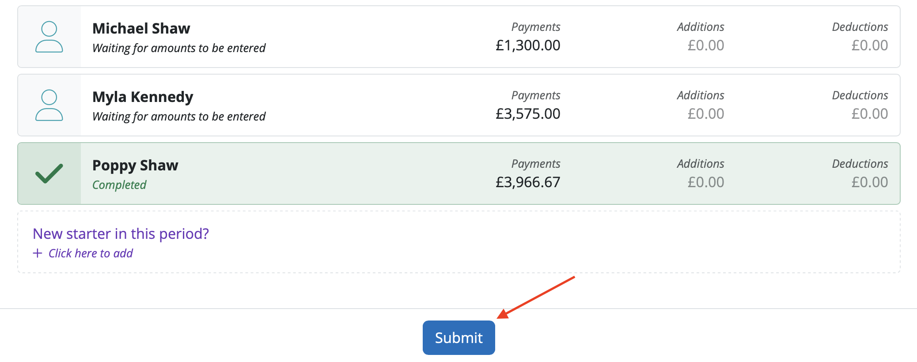Click Poppy Shaw's payments amount £3,966.67
The image size is (917, 362).
(x=528, y=182)
